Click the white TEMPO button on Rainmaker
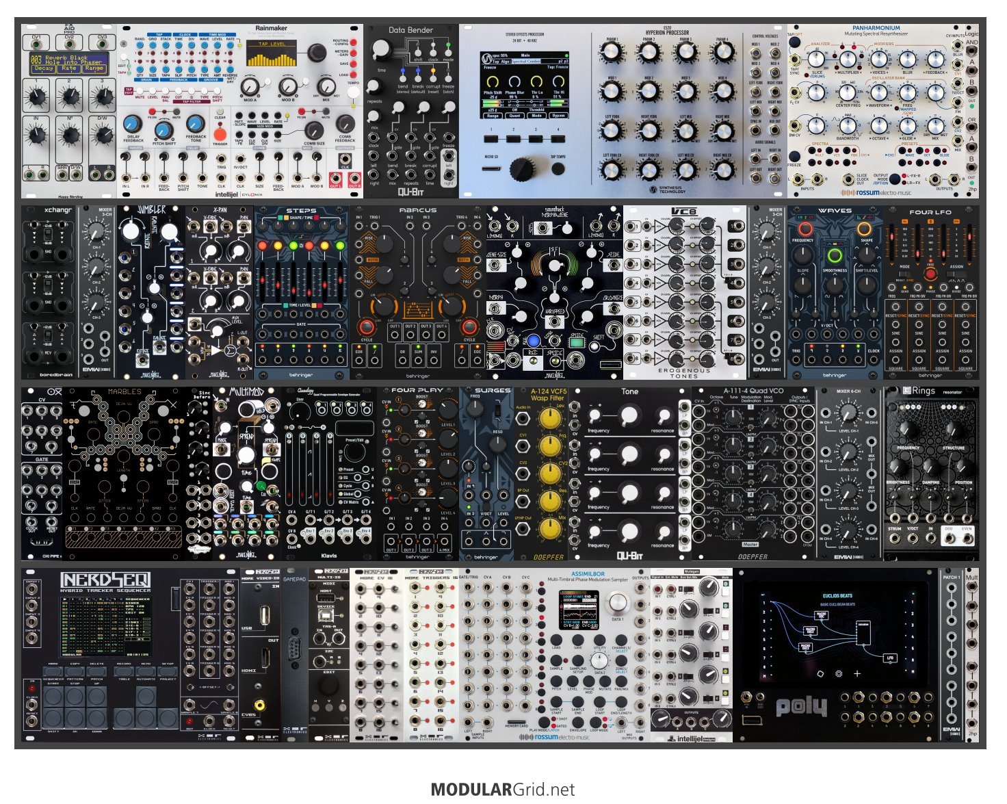 point(354,94)
